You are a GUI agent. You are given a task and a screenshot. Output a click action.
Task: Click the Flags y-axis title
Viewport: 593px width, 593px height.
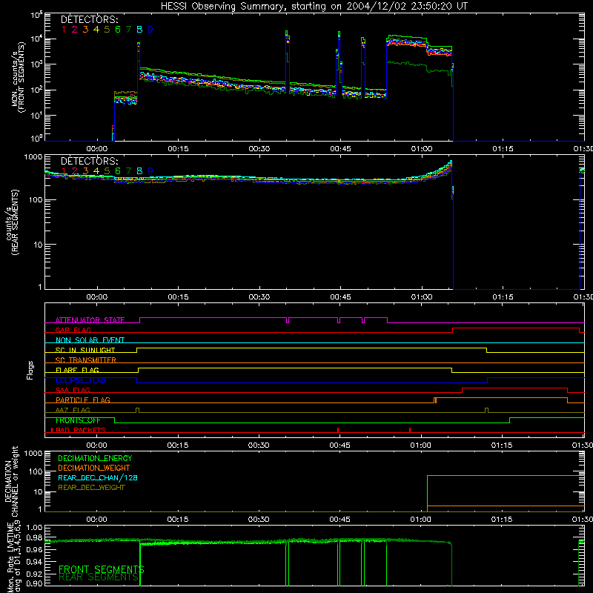point(30,370)
